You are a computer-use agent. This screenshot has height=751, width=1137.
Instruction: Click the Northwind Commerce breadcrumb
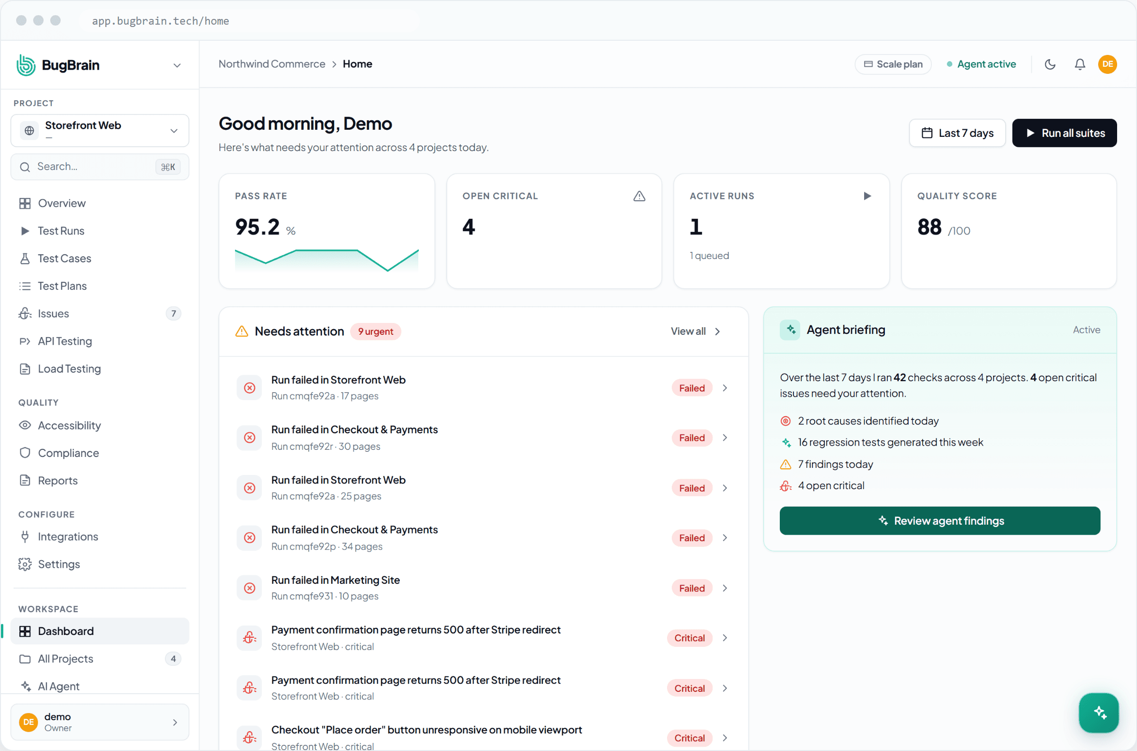coord(271,64)
